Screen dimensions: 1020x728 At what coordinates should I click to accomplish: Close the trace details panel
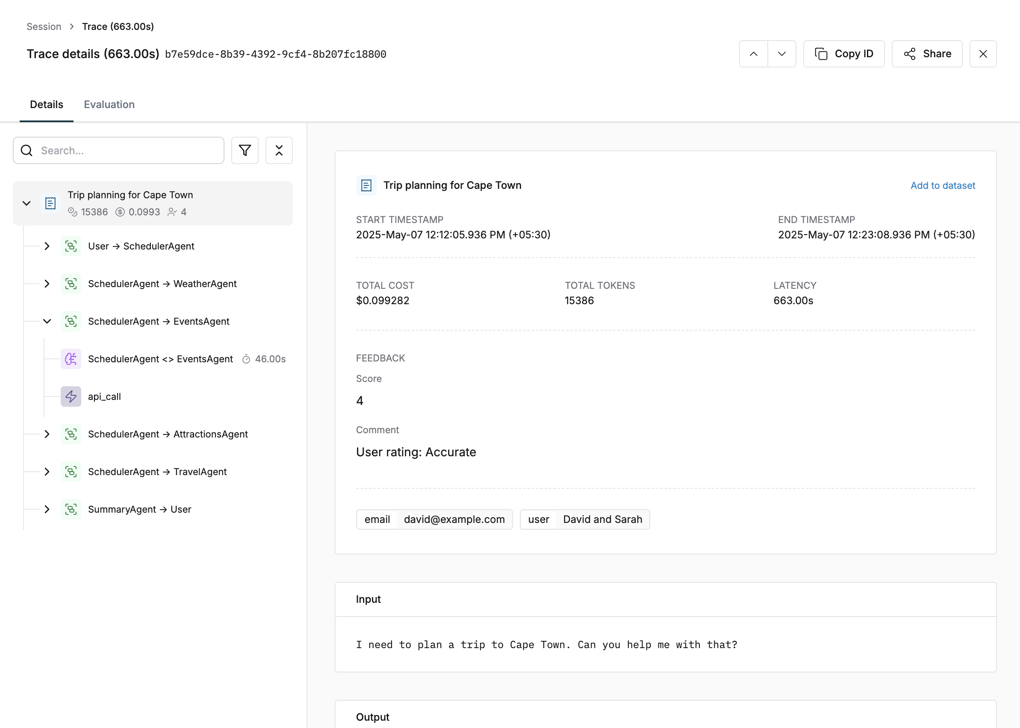[982, 54]
